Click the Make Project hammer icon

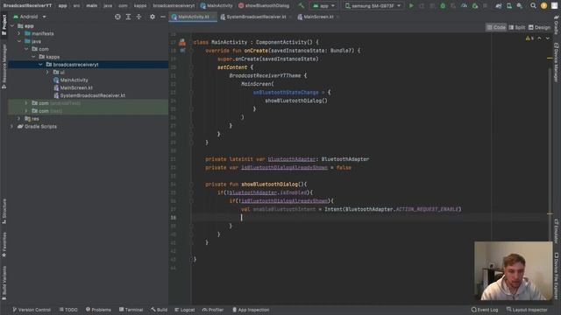pos(302,6)
